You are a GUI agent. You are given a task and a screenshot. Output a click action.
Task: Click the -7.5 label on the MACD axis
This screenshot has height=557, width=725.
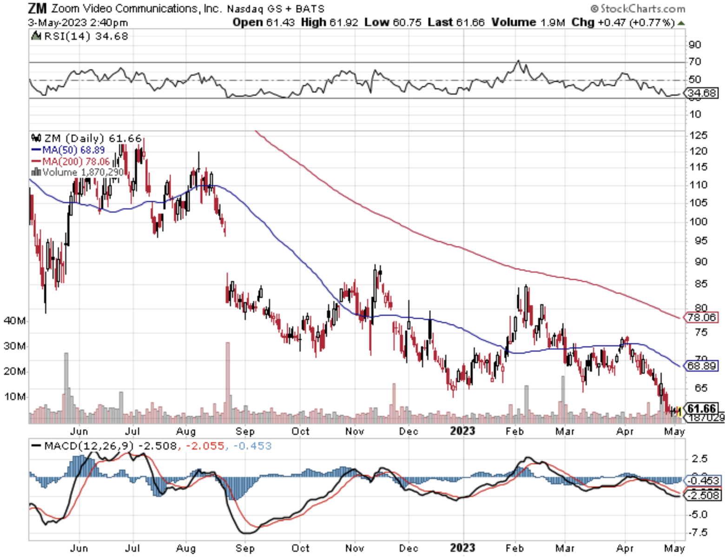(x=698, y=532)
